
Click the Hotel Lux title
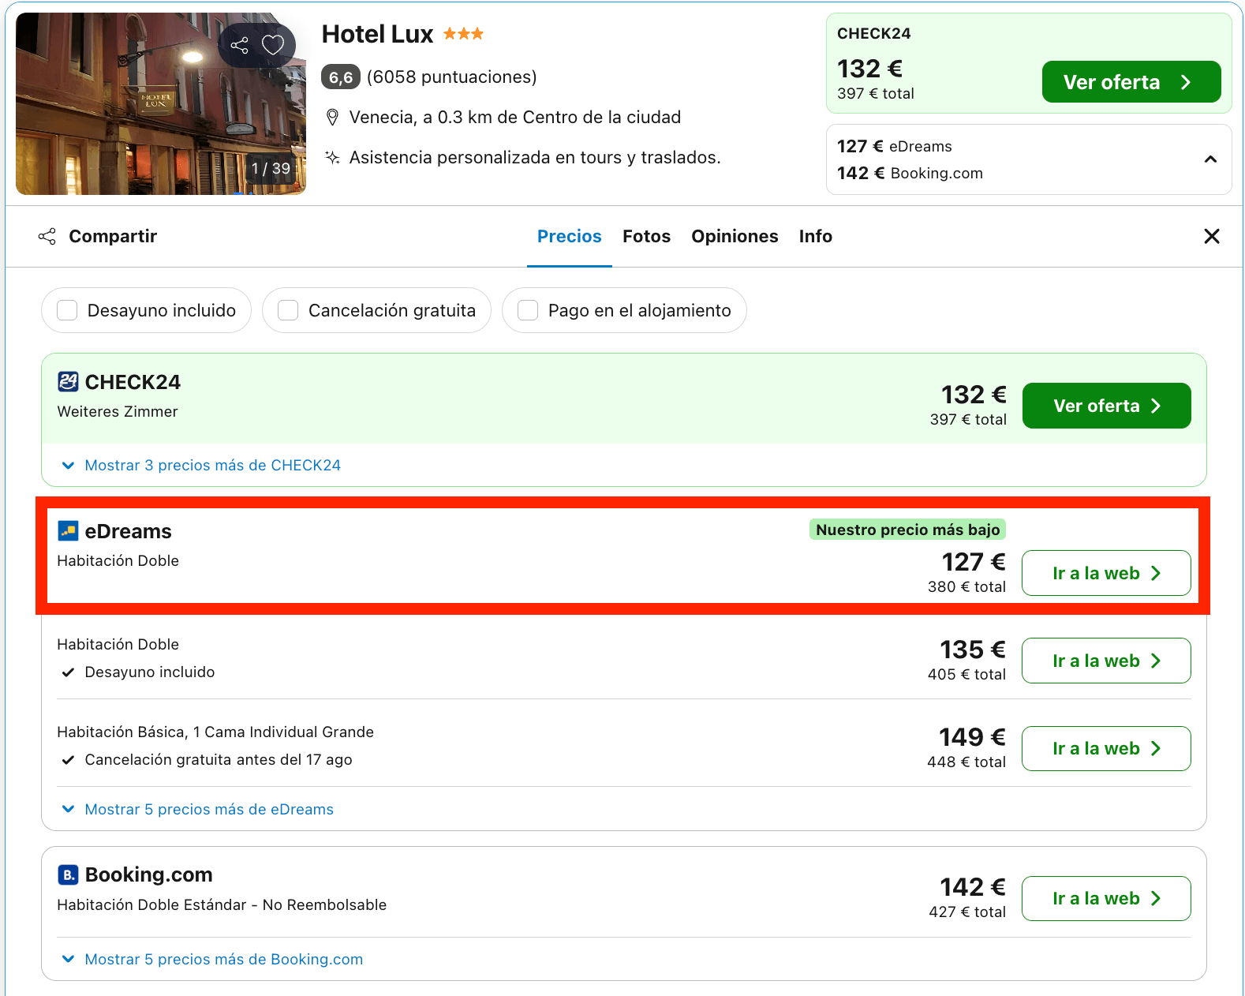point(377,34)
